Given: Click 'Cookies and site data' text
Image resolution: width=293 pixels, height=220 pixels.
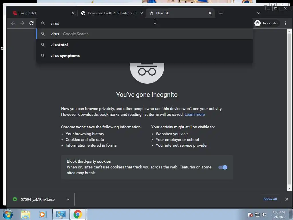Looking at the screenshot, I should (85, 140).
